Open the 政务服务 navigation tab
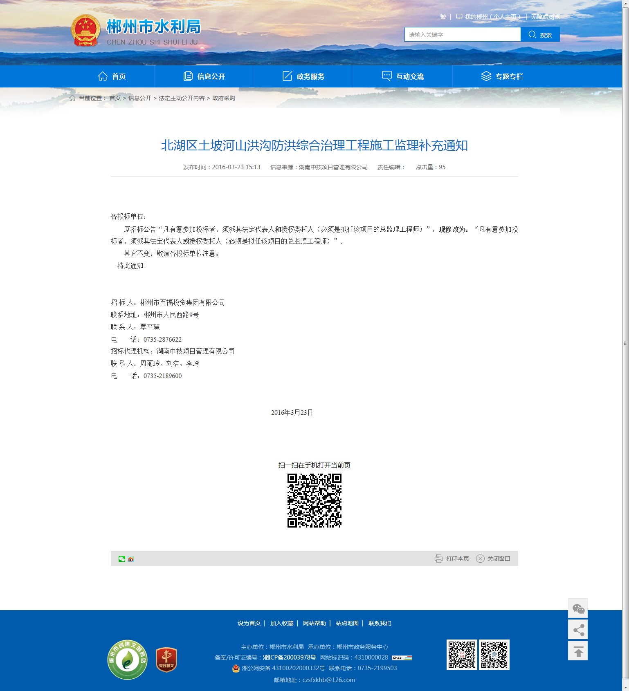629x691 pixels. coord(303,76)
